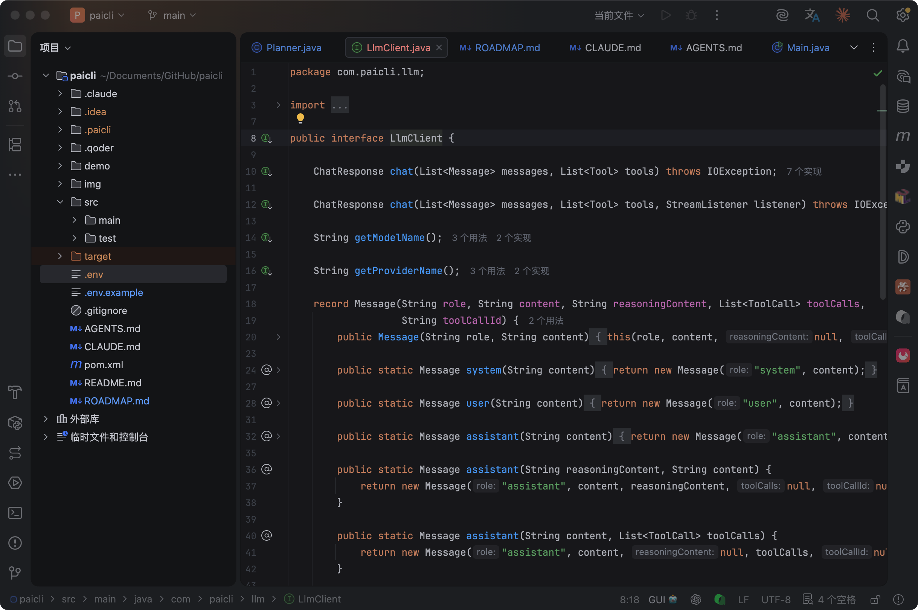Open the Database tool window
This screenshot has width=918, height=610.
[x=903, y=106]
